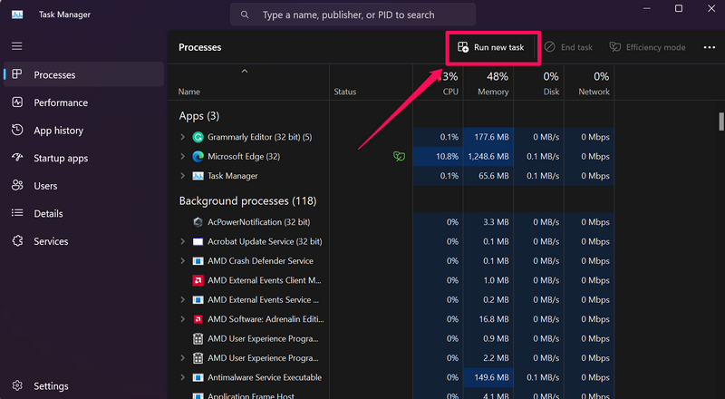Click the Run new task button

coord(490,47)
